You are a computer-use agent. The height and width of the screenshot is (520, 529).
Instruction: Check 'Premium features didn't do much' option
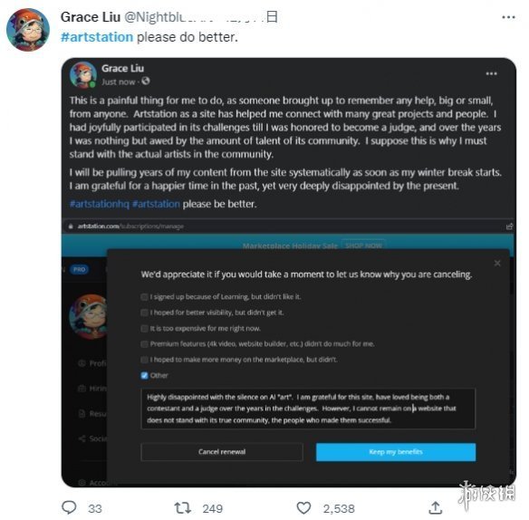(144, 344)
